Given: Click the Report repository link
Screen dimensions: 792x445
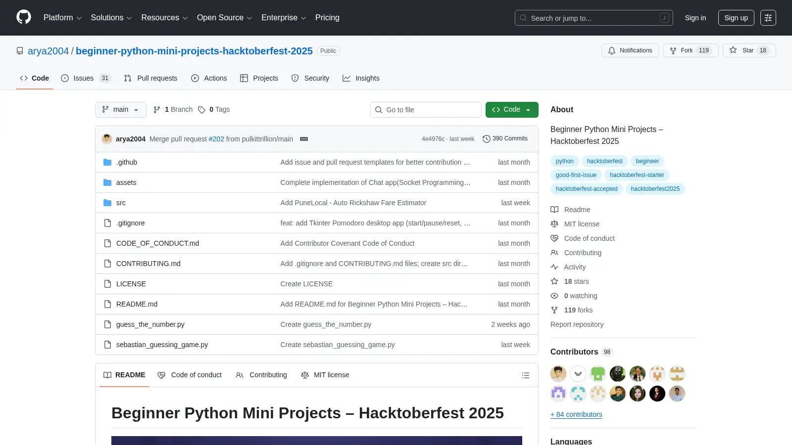Looking at the screenshot, I should 577,324.
